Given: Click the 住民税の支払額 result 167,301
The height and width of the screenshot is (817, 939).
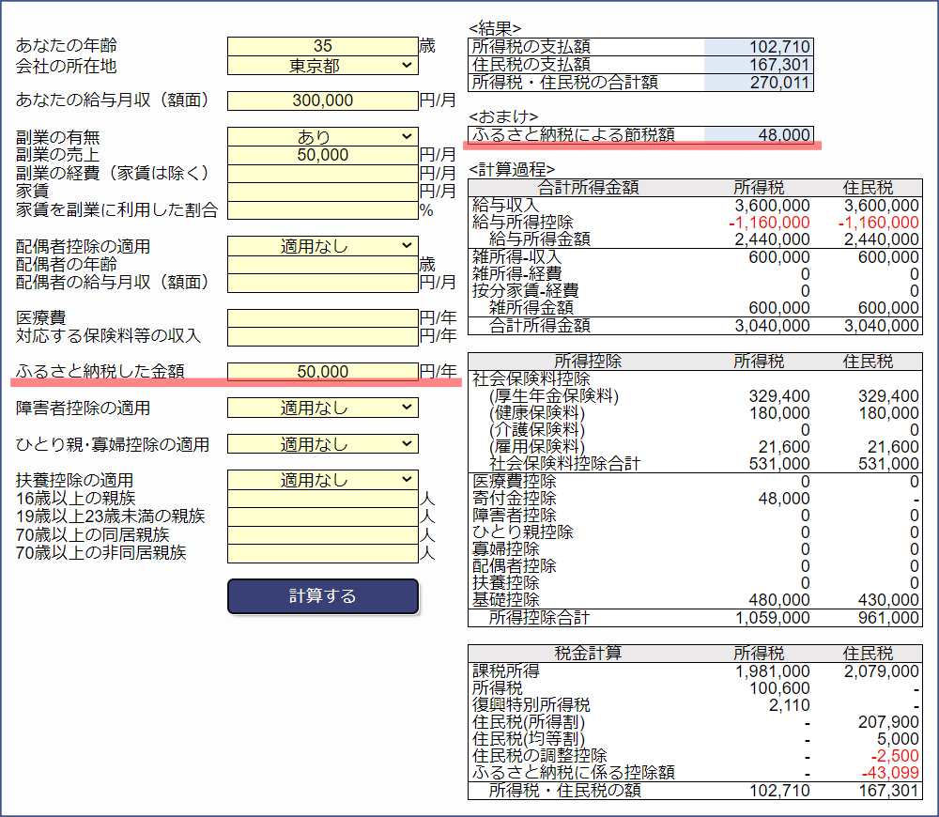Looking at the screenshot, I should (779, 65).
